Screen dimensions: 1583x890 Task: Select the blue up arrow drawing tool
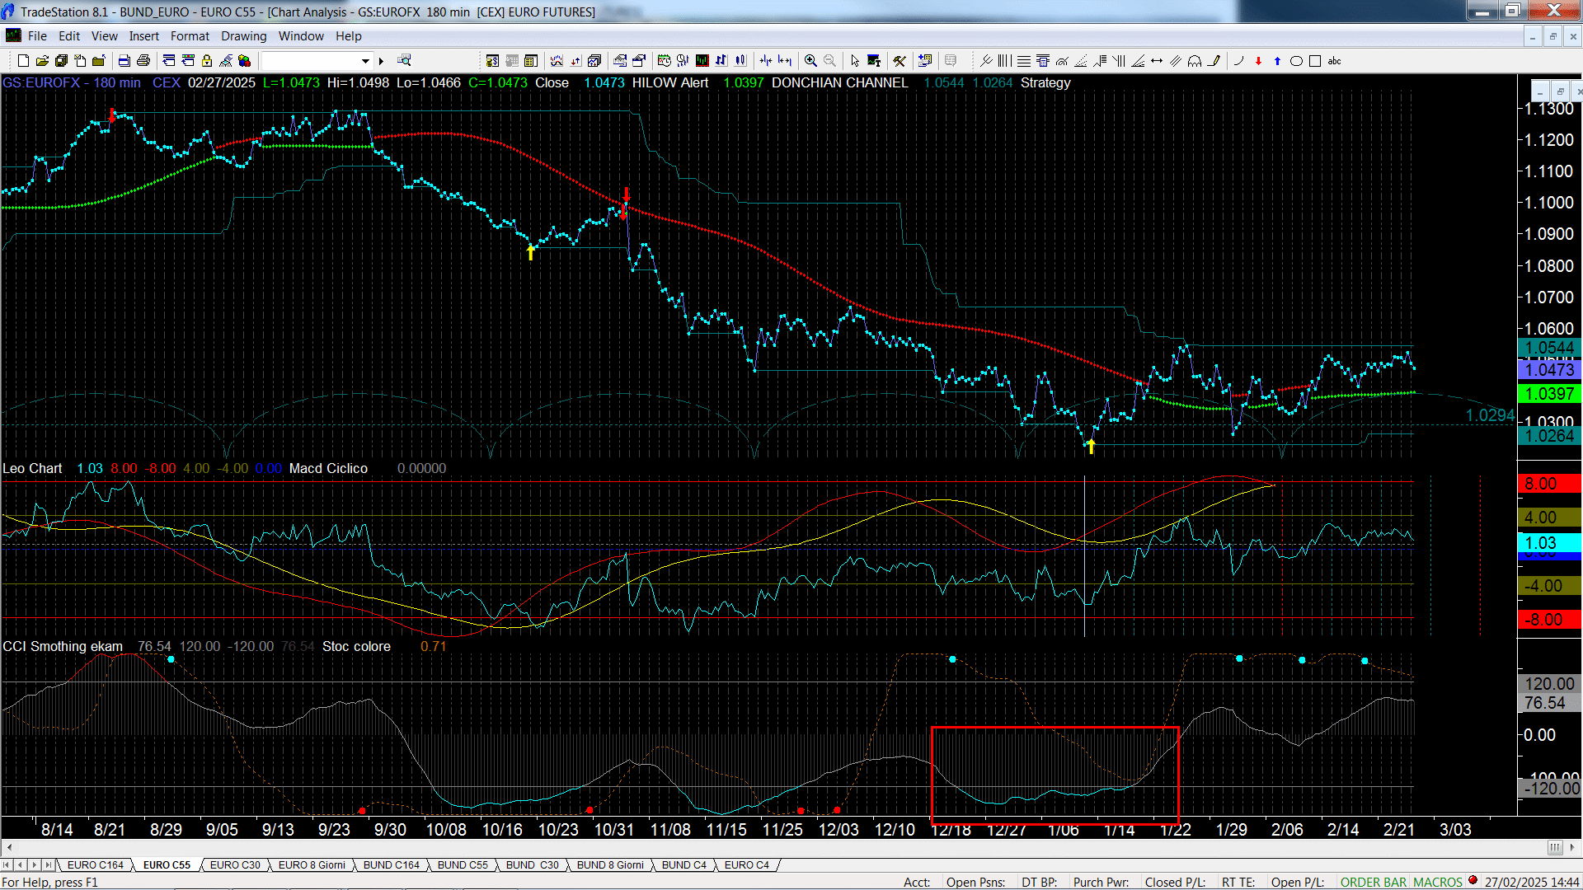1277,60
